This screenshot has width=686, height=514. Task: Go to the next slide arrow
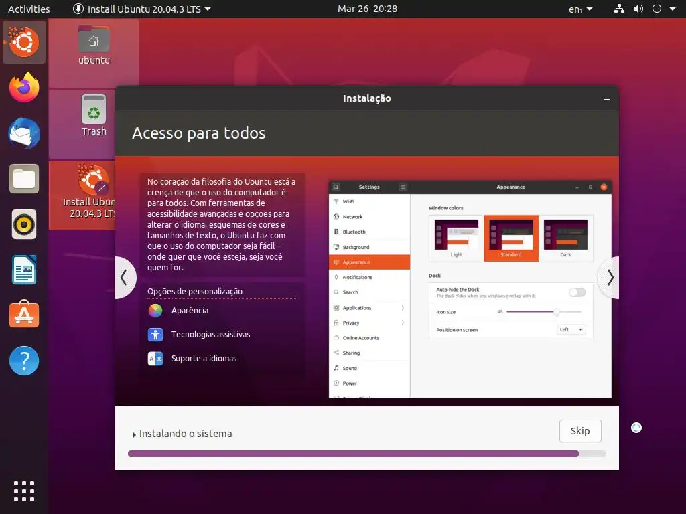coord(610,278)
